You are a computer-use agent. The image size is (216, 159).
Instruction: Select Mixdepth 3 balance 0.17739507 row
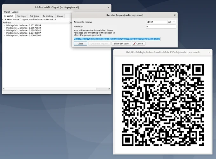click(24, 33)
